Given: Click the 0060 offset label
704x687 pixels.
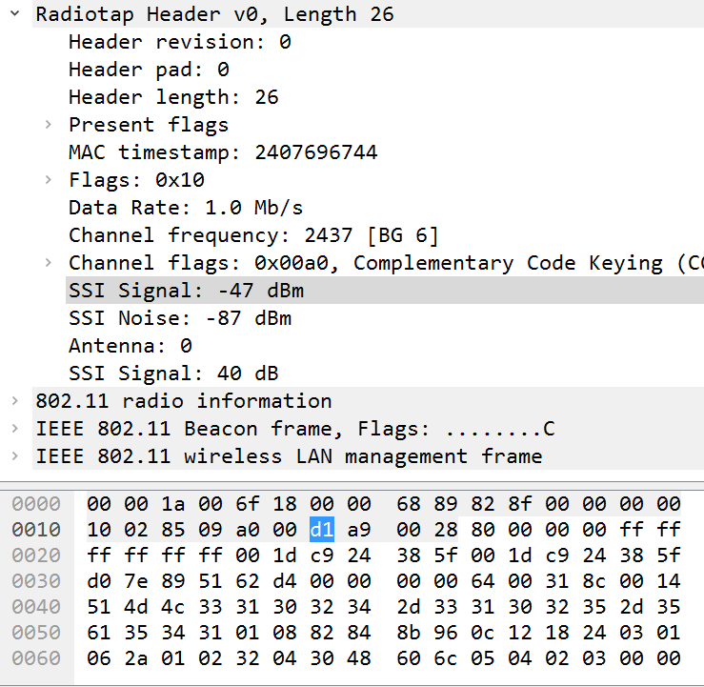Looking at the screenshot, I should pos(36,658).
